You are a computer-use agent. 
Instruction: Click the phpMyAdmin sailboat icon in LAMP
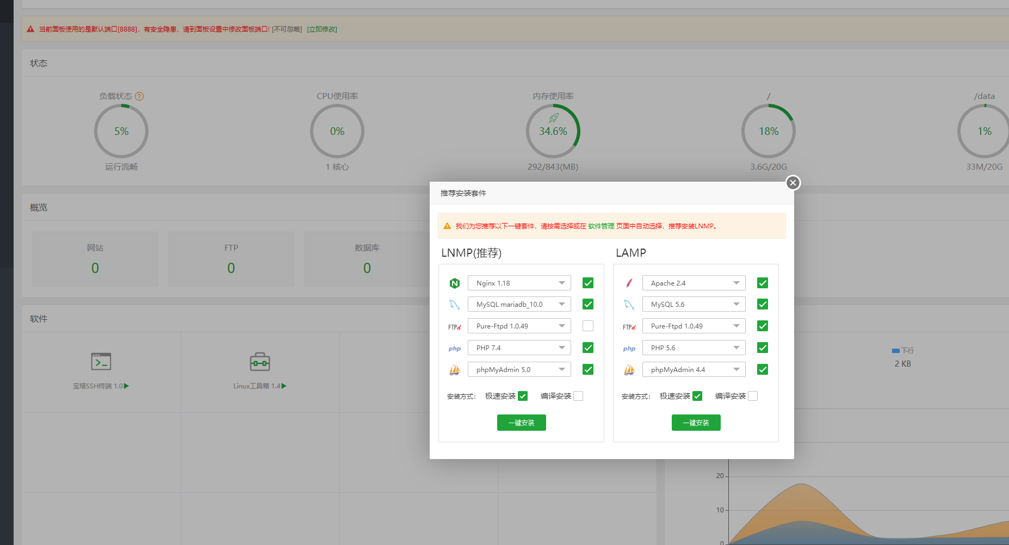629,370
